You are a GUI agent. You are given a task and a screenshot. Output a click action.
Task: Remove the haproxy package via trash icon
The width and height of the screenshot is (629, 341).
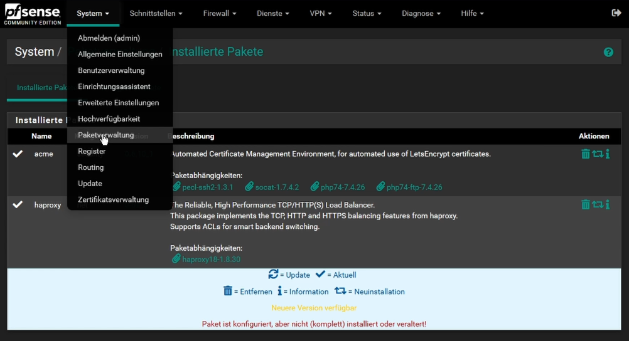coord(585,205)
